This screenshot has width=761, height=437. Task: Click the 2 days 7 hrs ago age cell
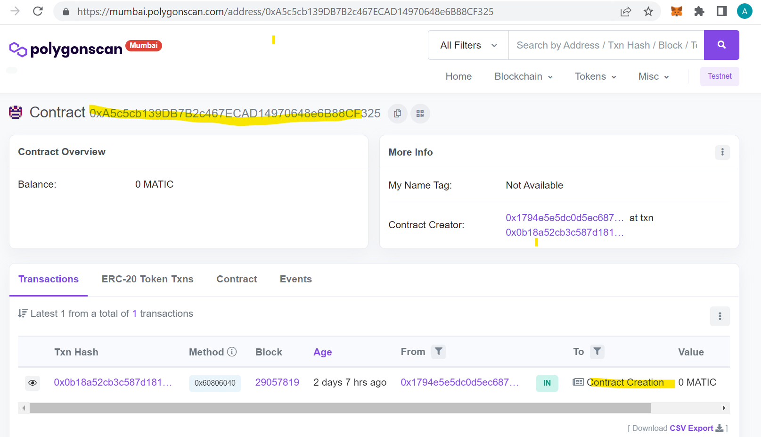point(350,382)
